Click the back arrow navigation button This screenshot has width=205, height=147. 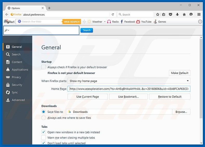(x=7, y=14)
